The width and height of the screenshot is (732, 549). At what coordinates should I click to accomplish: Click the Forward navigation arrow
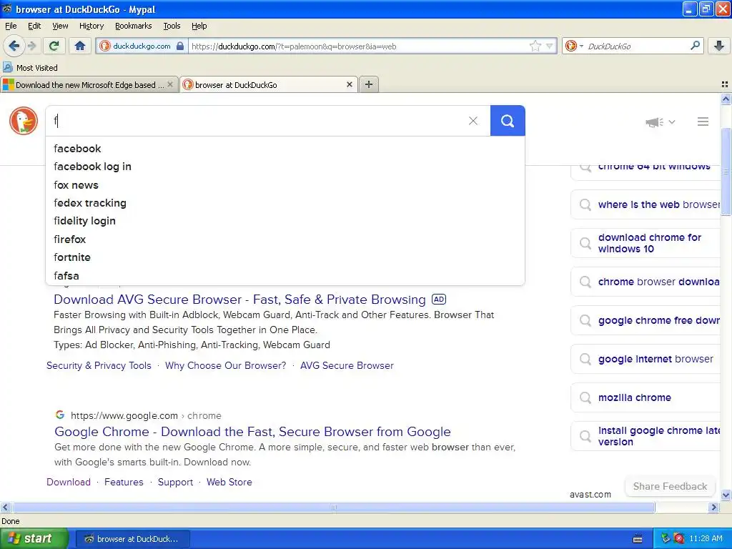(31, 46)
